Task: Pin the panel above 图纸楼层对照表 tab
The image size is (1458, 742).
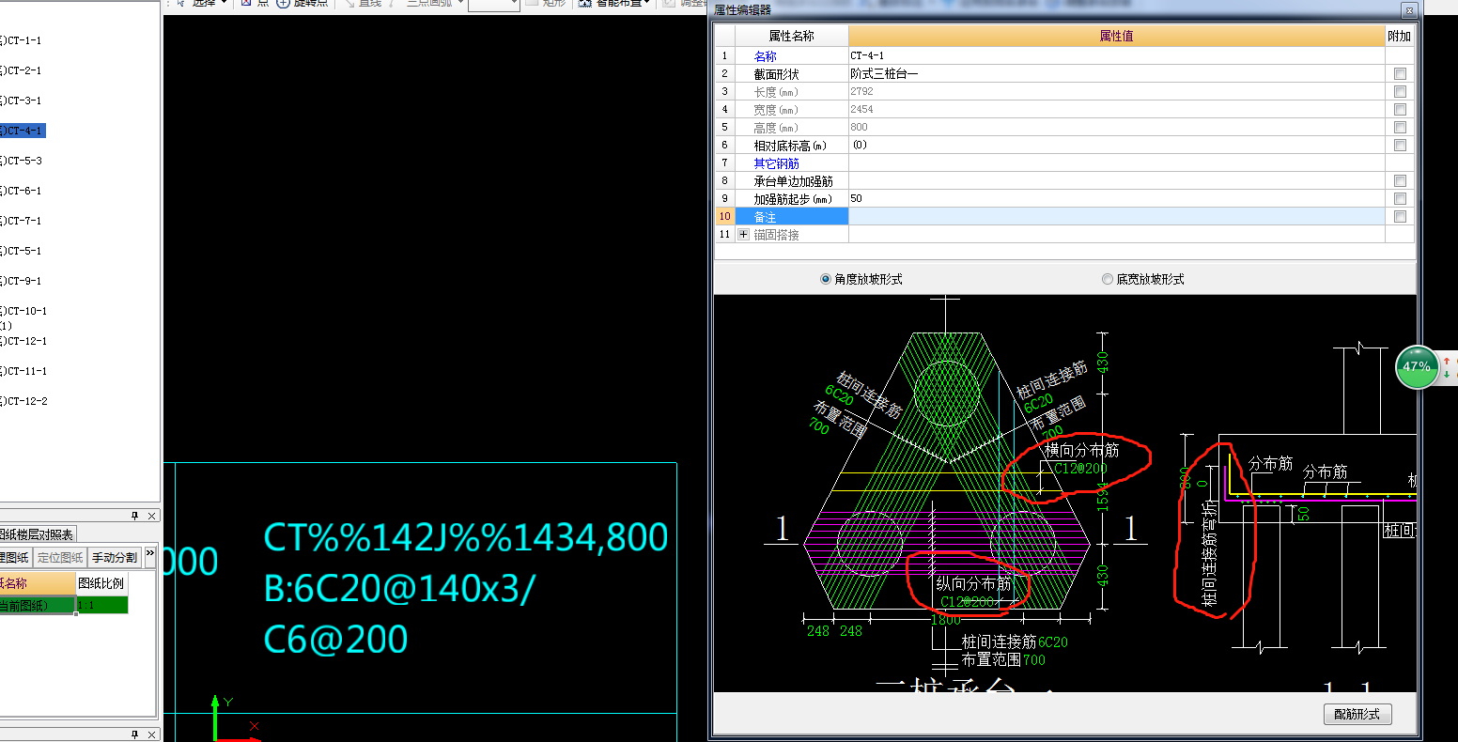Action: click(134, 516)
